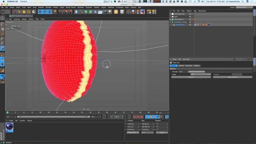The width and height of the screenshot is (256, 144).
Task: Select the paint brush tool in top toolbar
Action: (x=34, y=12)
